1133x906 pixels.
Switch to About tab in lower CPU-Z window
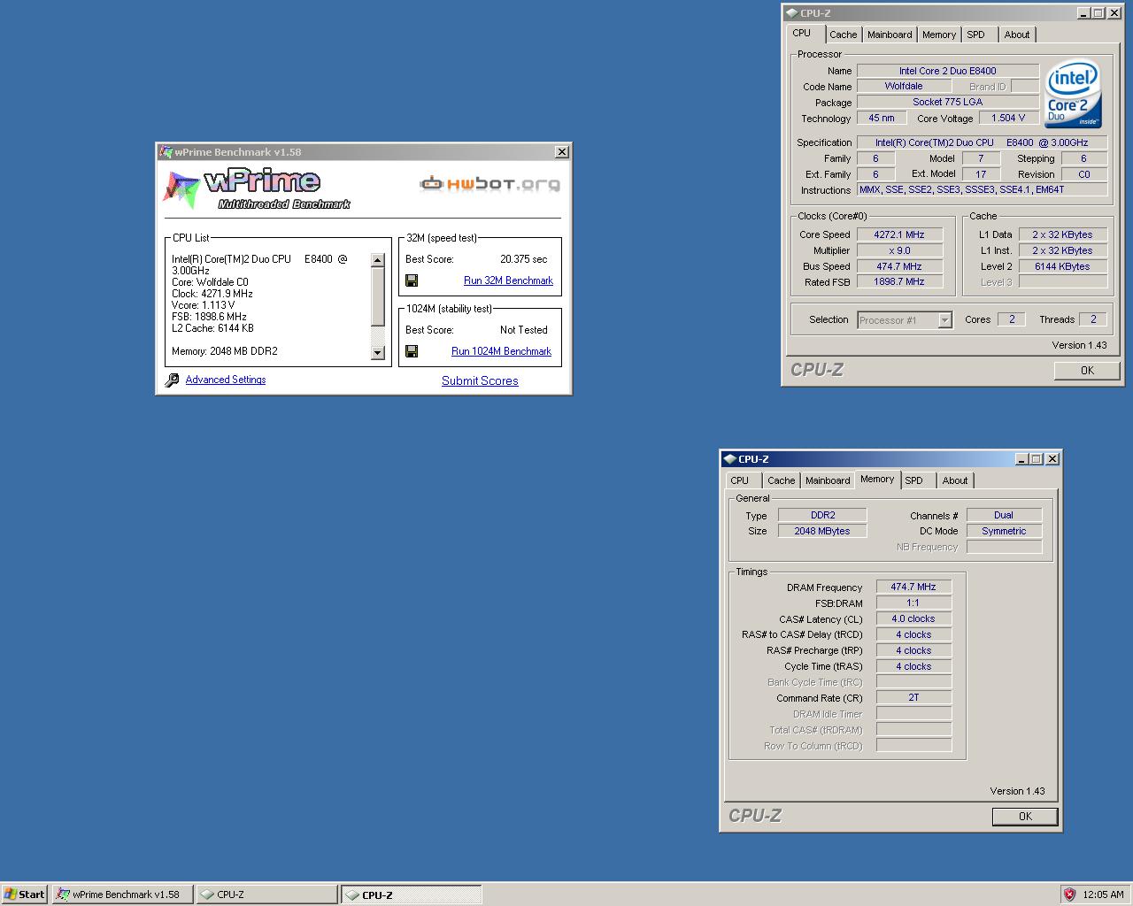click(955, 480)
